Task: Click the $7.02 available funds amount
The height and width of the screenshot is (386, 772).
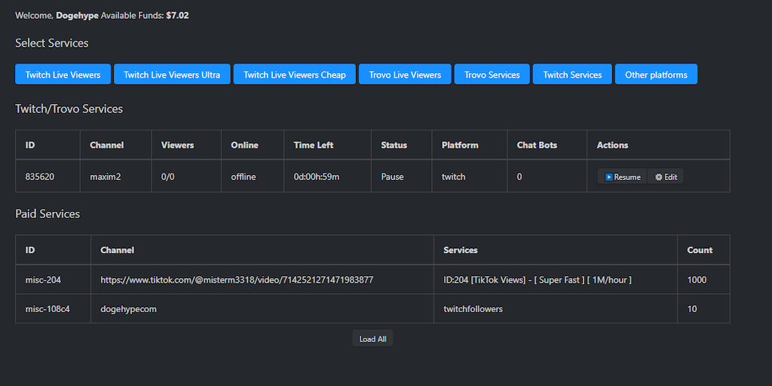Action: click(177, 15)
